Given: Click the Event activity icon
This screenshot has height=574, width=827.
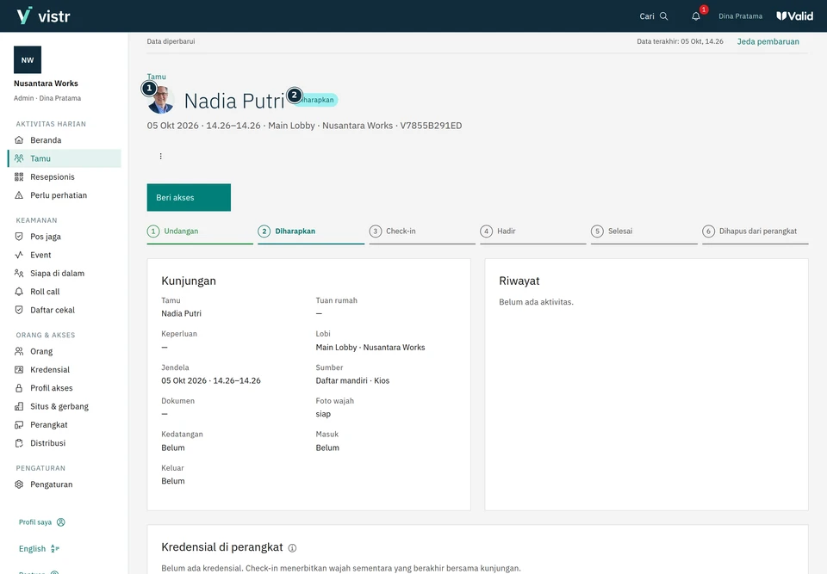Looking at the screenshot, I should click(x=19, y=255).
